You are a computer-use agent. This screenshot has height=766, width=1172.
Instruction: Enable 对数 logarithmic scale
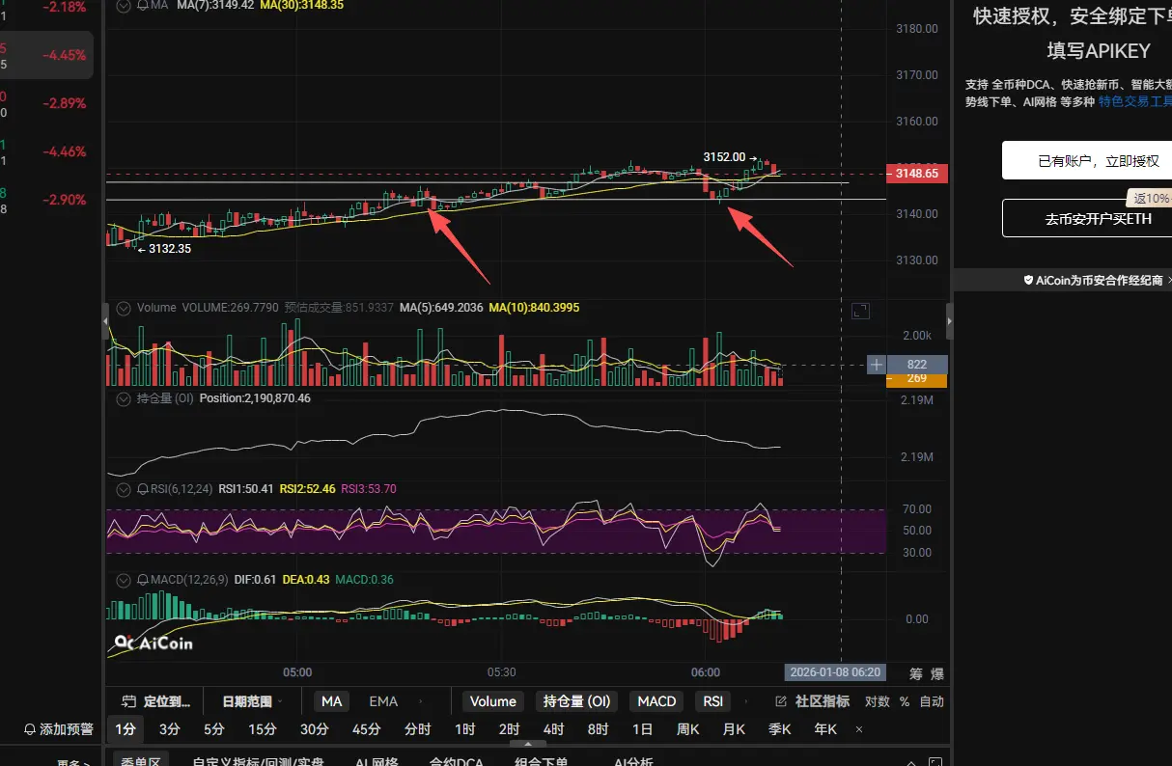pyautogui.click(x=877, y=701)
